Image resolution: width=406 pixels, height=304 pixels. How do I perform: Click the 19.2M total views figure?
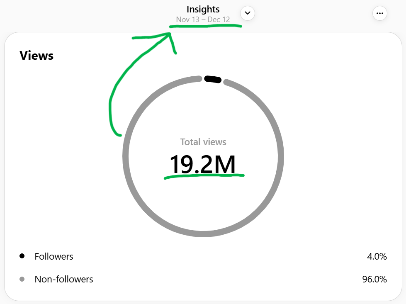pos(203,164)
